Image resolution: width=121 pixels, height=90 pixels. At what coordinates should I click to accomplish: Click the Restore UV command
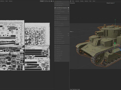[x=59, y=59]
